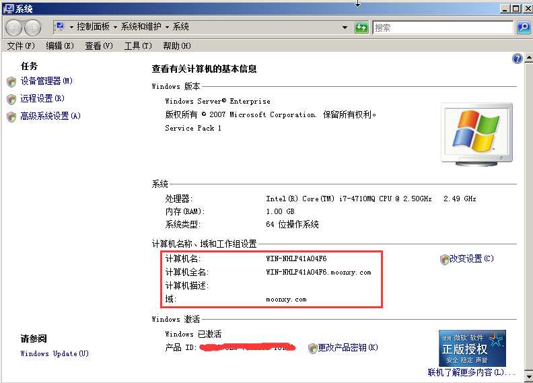Click the 系统和维护 breadcrumb segment
The width and height of the screenshot is (533, 383).
(141, 26)
